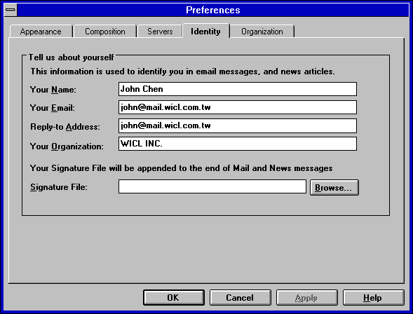Viewport: 413px width, 314px height.
Task: Confirm preferences with the OK button
Action: [174, 298]
